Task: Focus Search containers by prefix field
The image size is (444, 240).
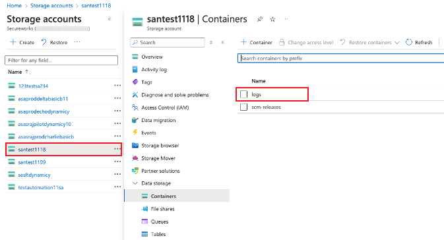Action: [340, 58]
